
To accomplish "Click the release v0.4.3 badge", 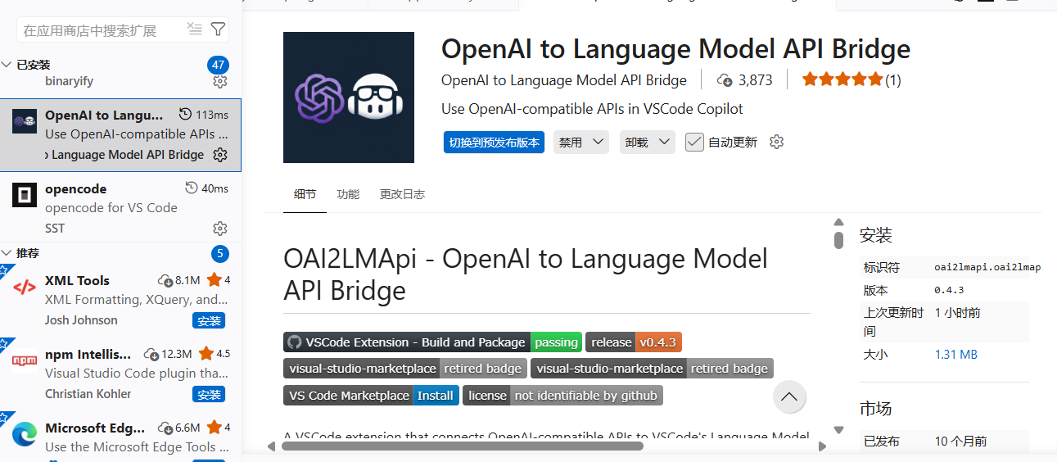I will pos(634,342).
